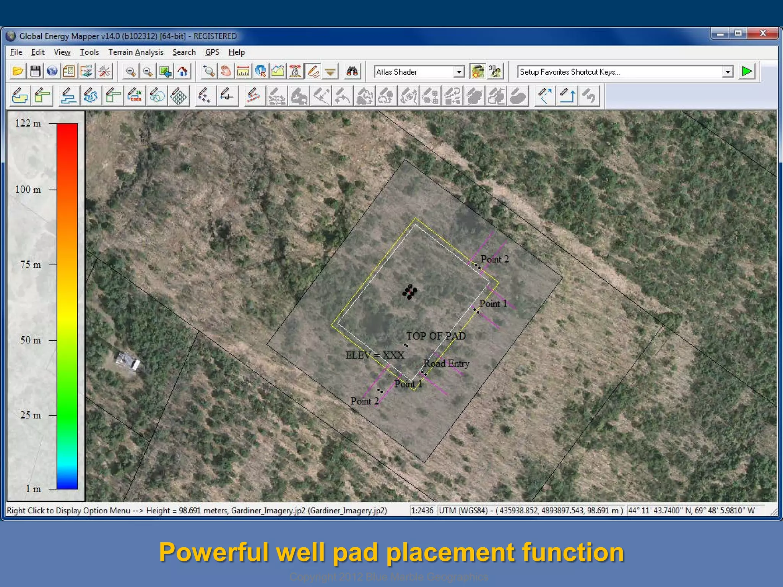Click the Create Line Feature icon
The width and height of the screenshot is (783, 587).
tap(68, 96)
